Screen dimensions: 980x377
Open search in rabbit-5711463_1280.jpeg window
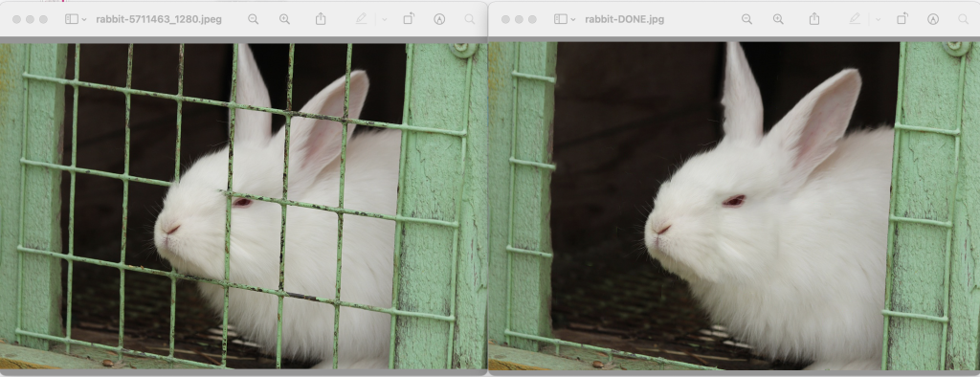tap(470, 19)
